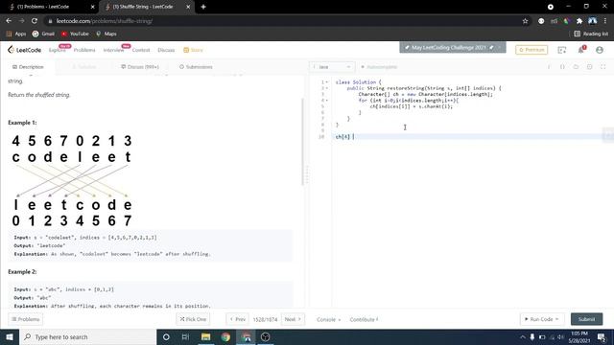
Task: Click the May LeetCoding Challenge 2021 banner
Action: tap(453, 47)
